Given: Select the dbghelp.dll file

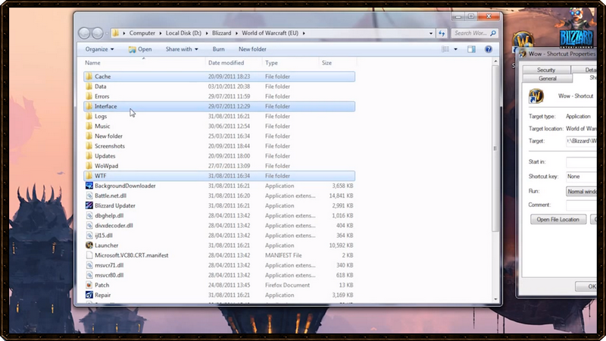Looking at the screenshot, I should [x=219, y=216].
